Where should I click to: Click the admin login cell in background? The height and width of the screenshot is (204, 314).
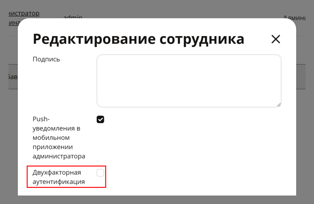coord(73,17)
